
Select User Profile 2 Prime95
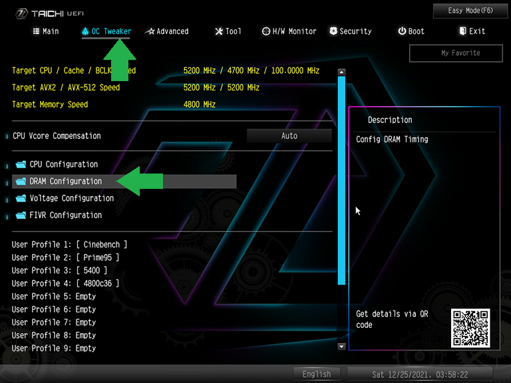(65, 257)
